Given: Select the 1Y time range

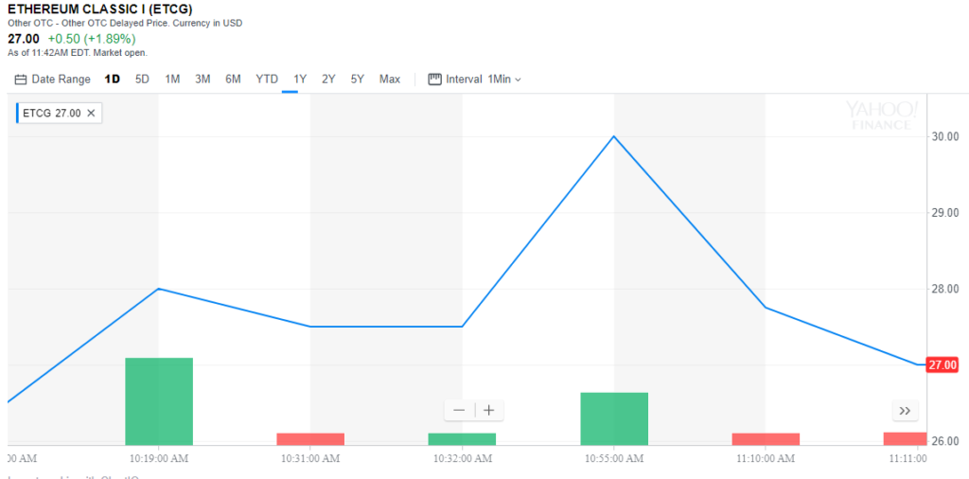Looking at the screenshot, I should (300, 80).
